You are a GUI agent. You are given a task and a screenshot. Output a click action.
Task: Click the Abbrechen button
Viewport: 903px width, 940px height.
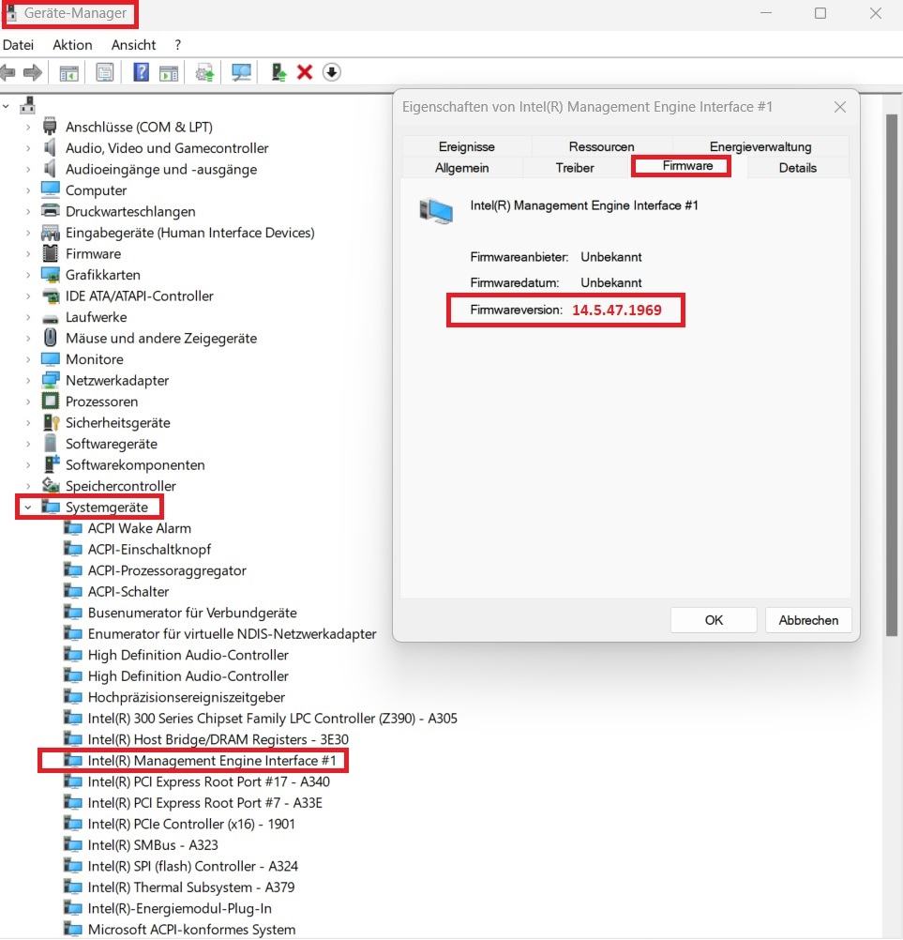pos(808,620)
